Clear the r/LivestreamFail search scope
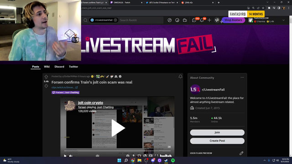 (115, 20)
